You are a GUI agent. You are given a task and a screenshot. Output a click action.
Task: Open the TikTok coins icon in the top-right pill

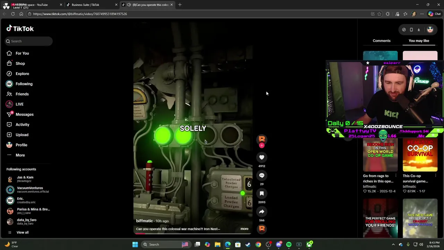(x=404, y=30)
